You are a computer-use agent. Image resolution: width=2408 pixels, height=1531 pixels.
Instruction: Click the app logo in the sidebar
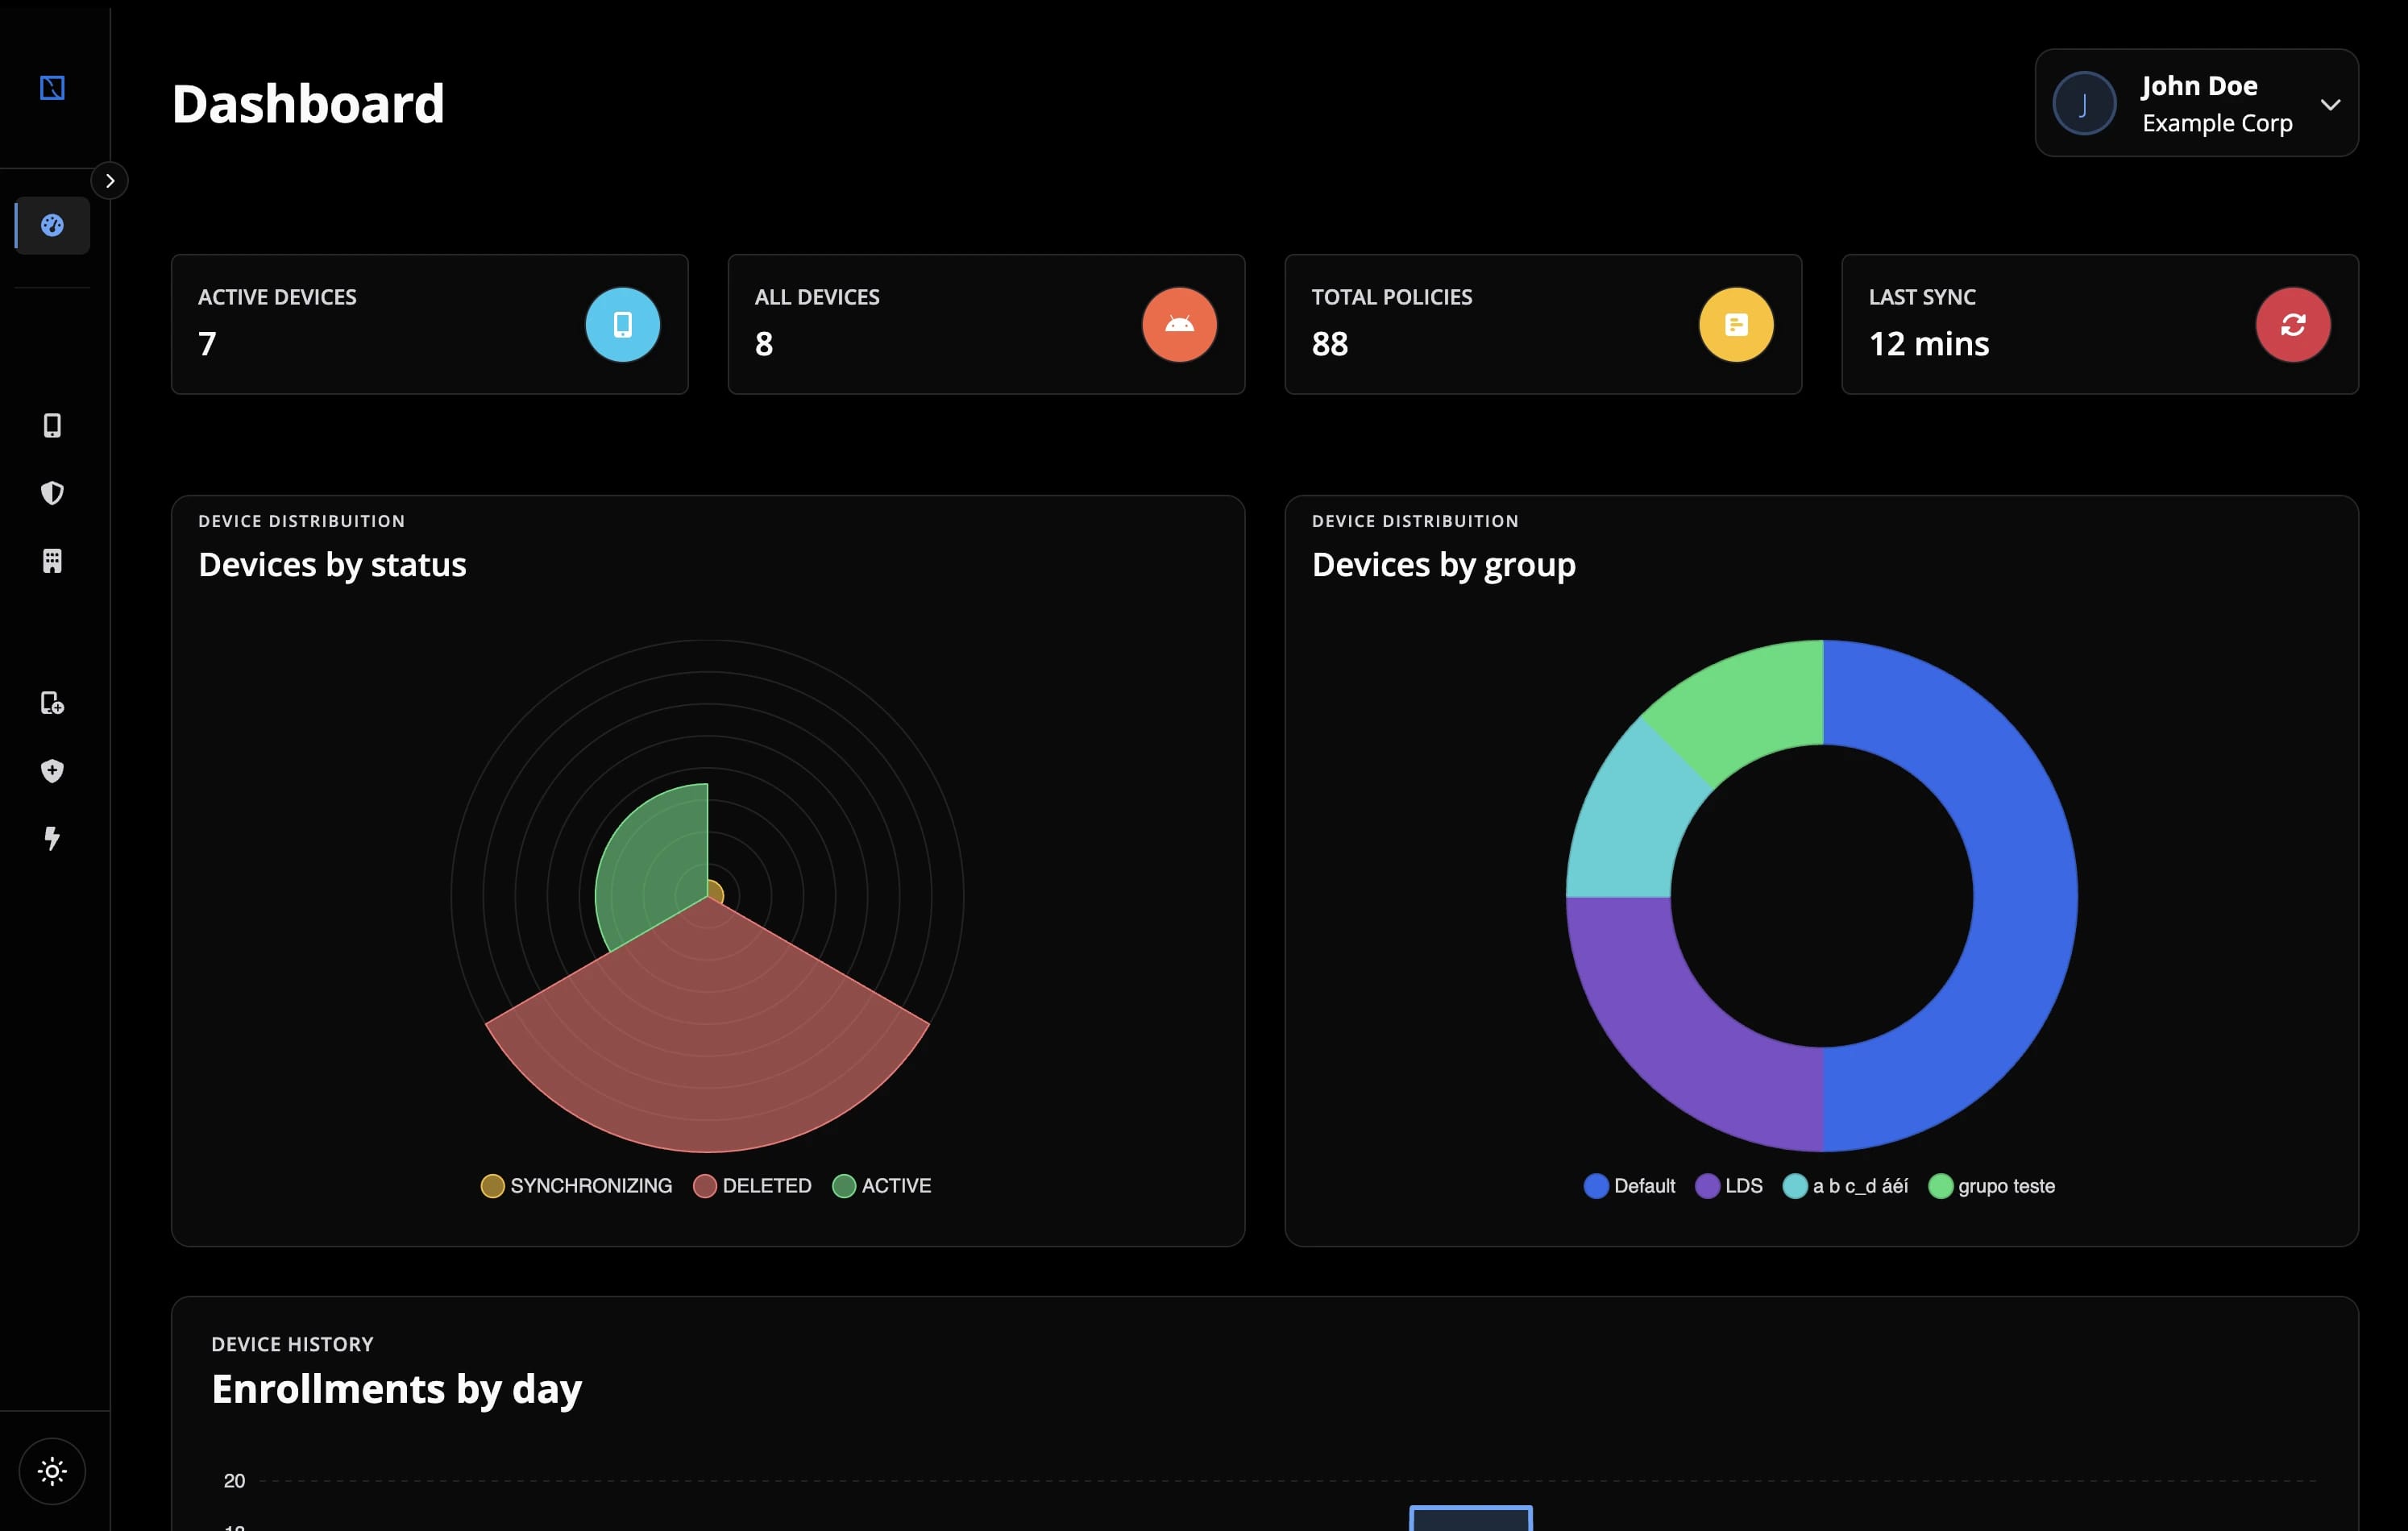[x=52, y=88]
